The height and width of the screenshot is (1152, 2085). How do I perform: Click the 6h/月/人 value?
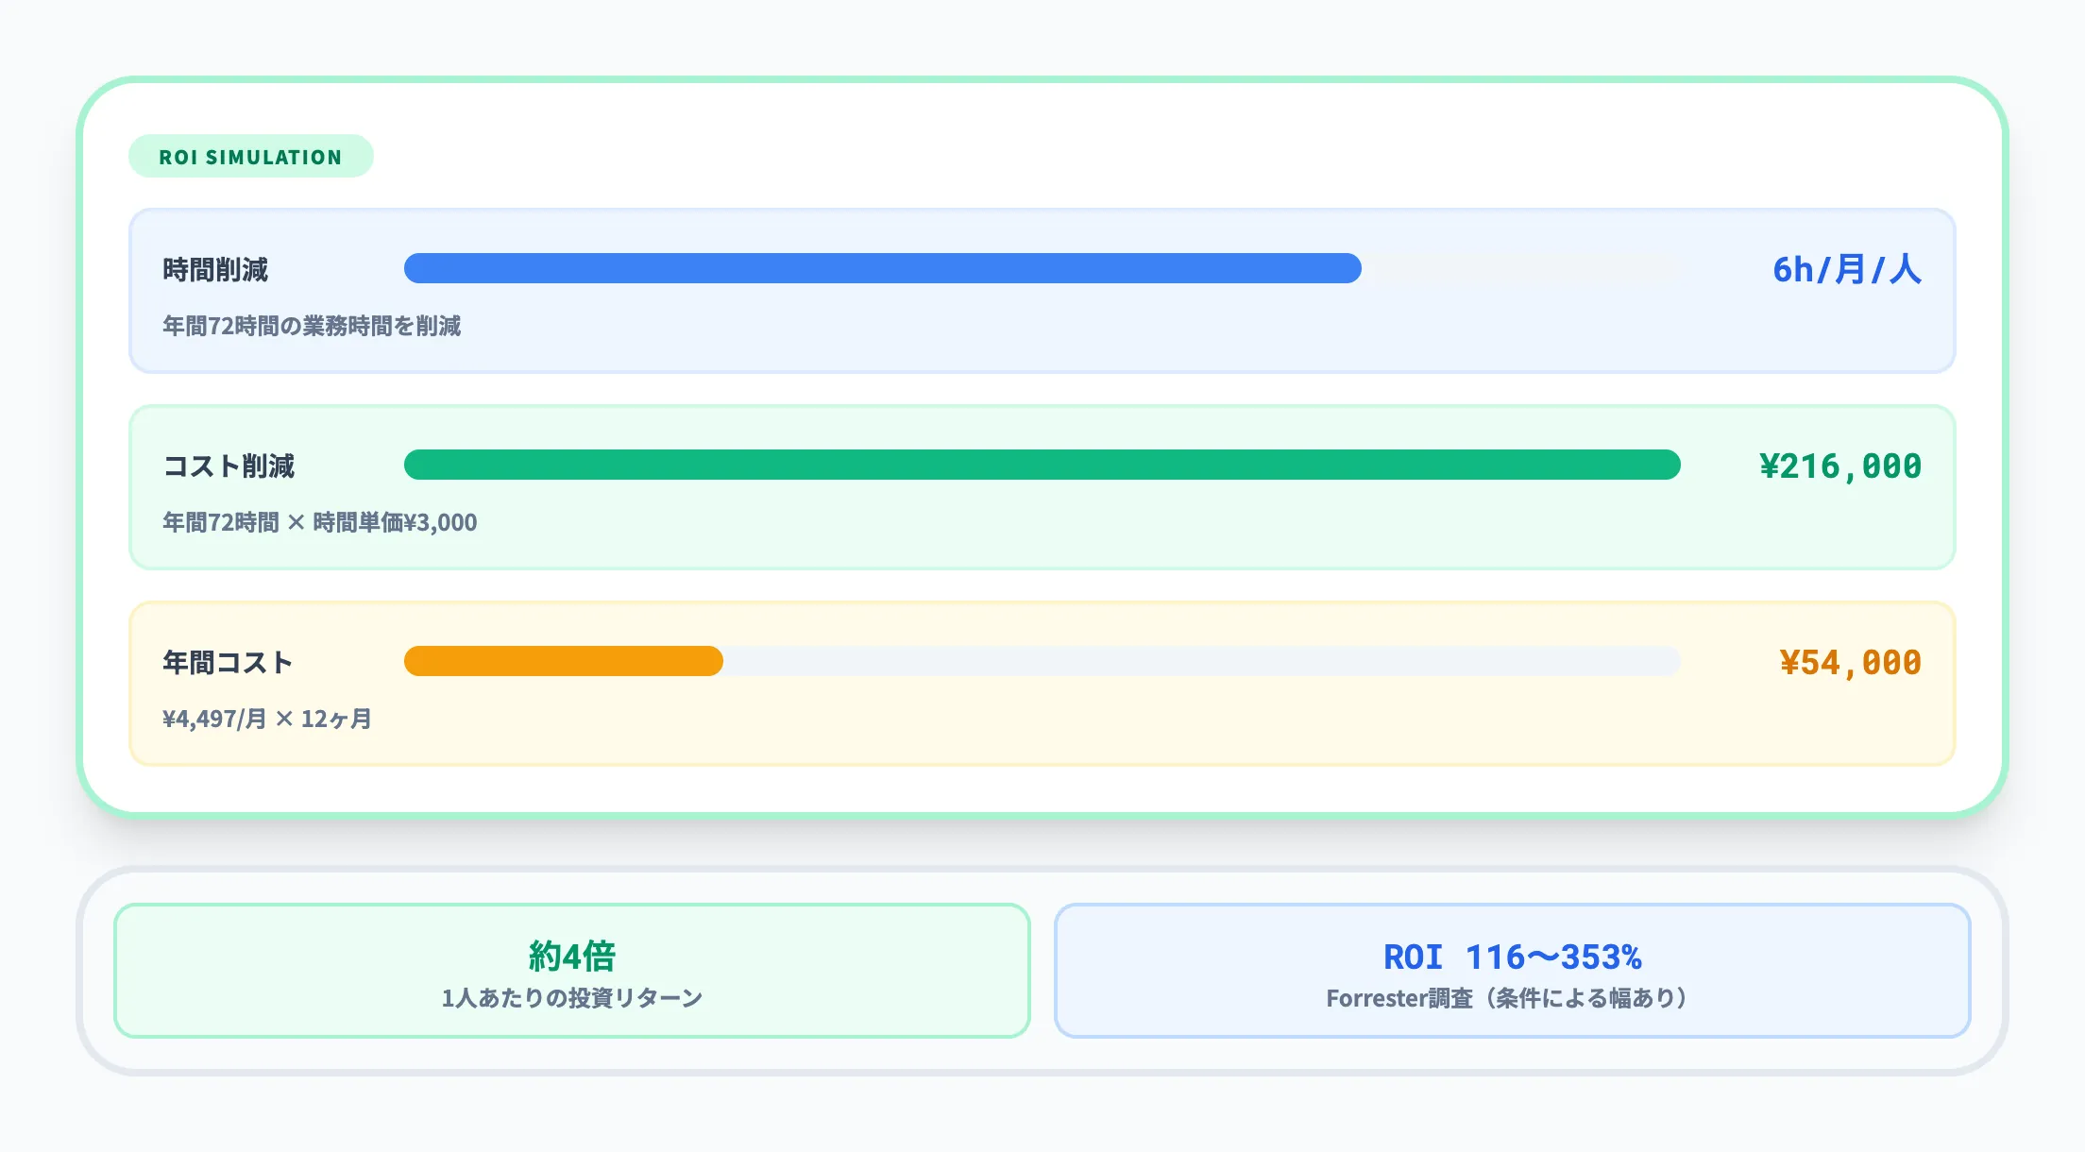tap(1846, 270)
